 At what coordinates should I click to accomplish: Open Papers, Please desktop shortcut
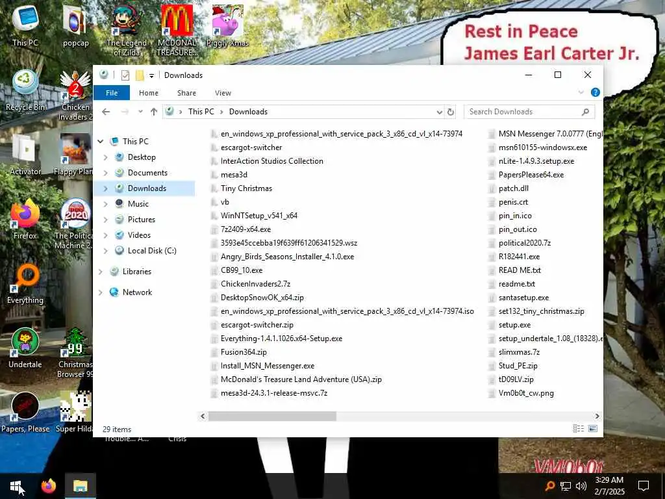25,413
